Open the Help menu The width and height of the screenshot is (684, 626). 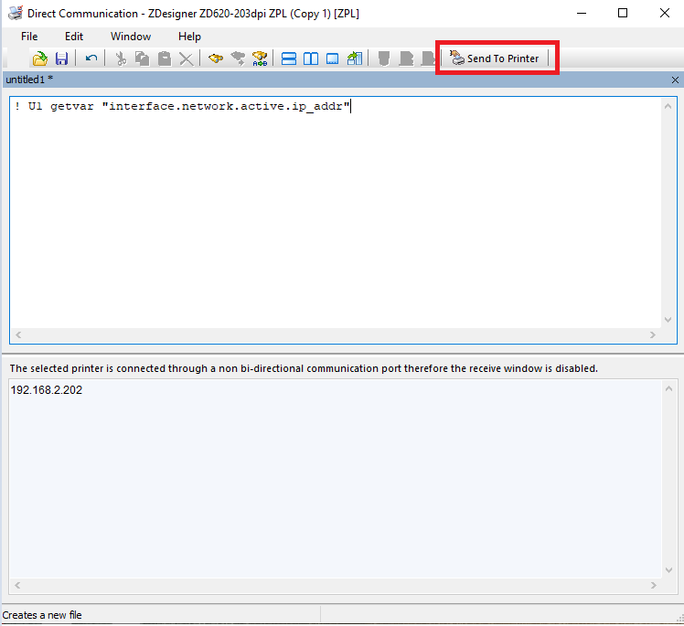(189, 37)
